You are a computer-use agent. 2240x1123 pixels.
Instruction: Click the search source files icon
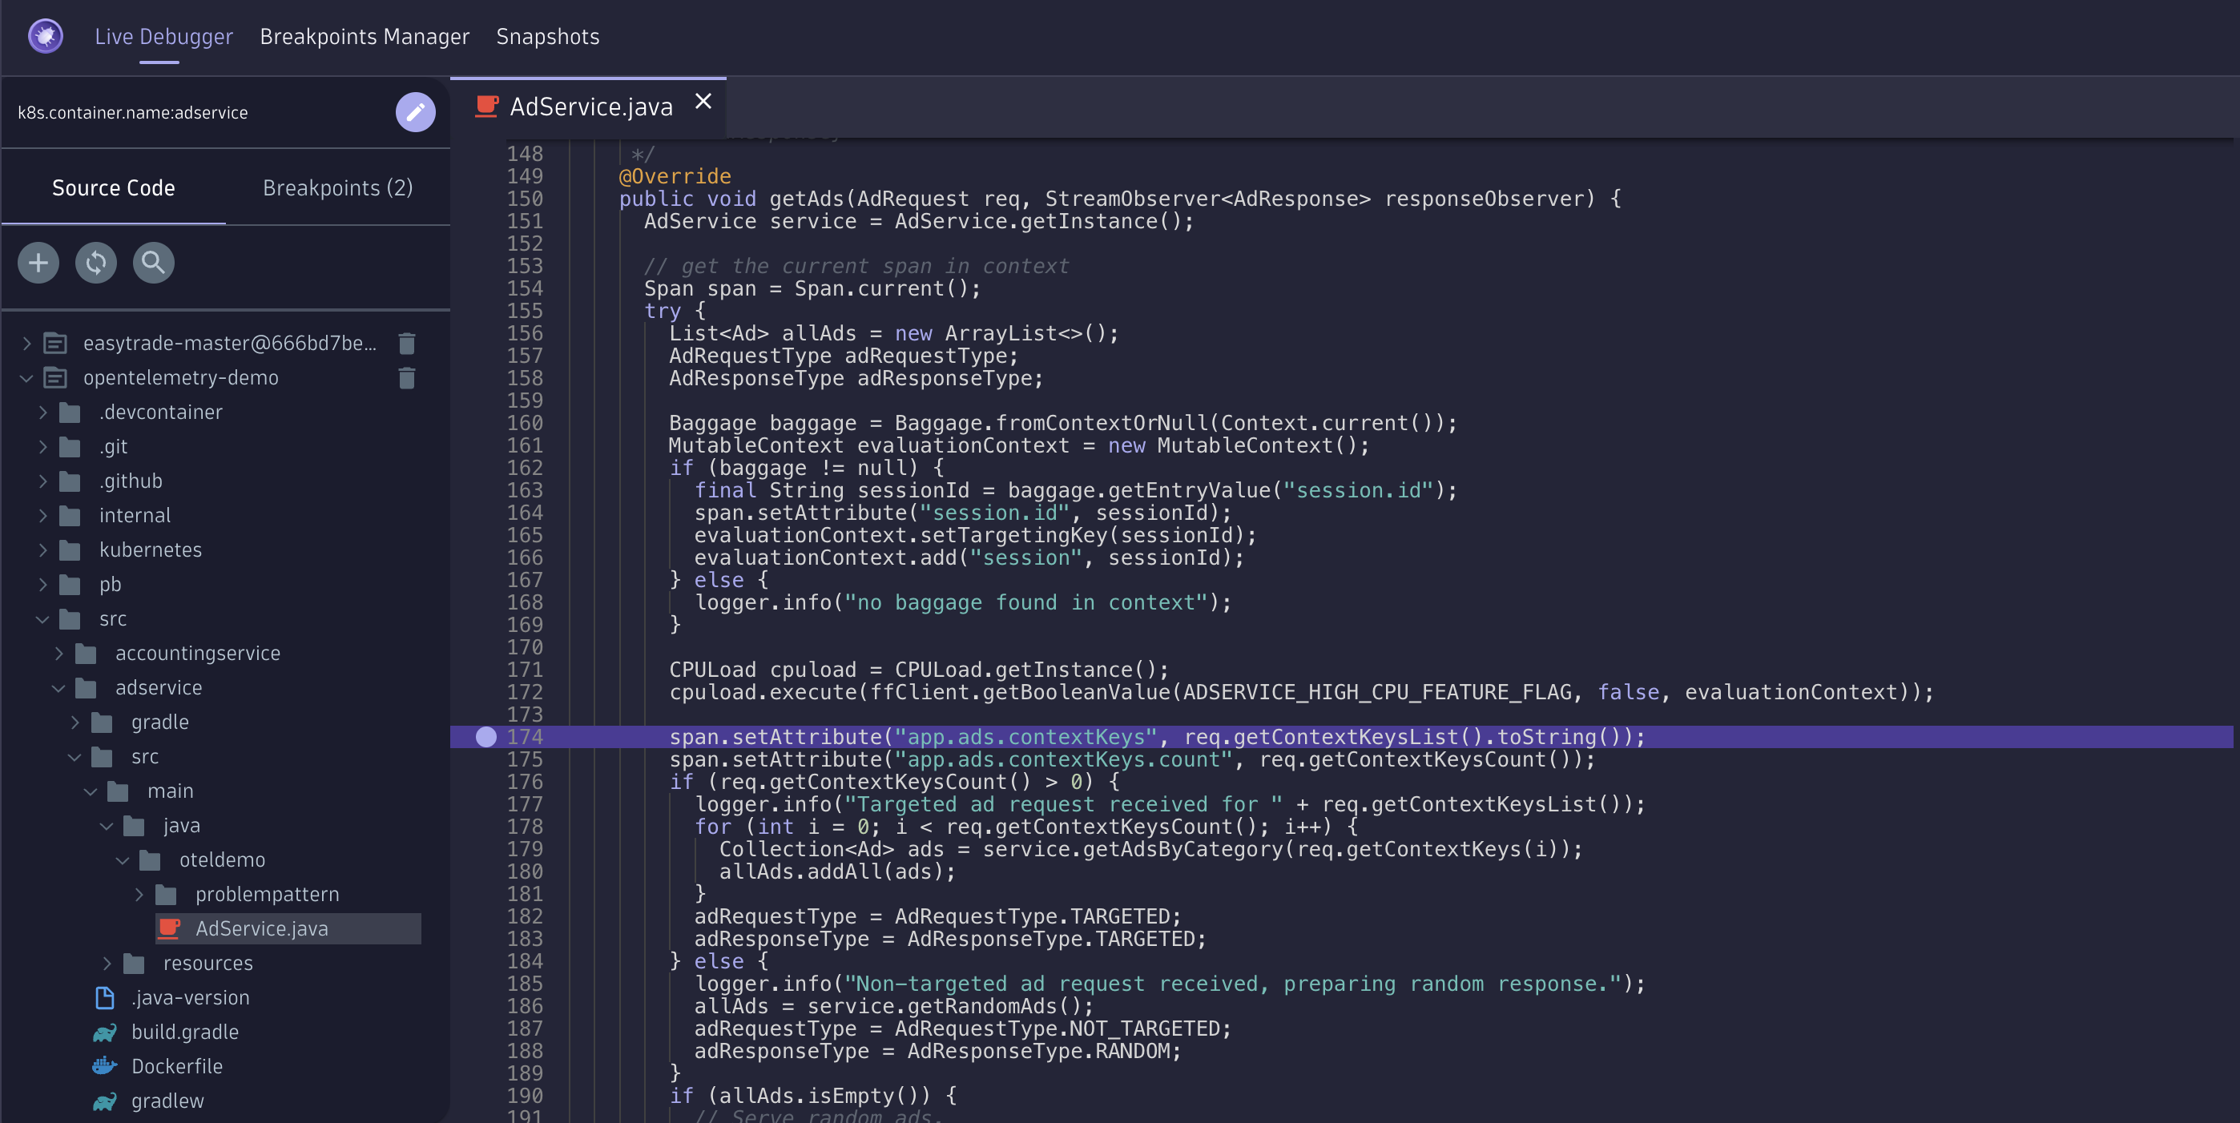153,263
